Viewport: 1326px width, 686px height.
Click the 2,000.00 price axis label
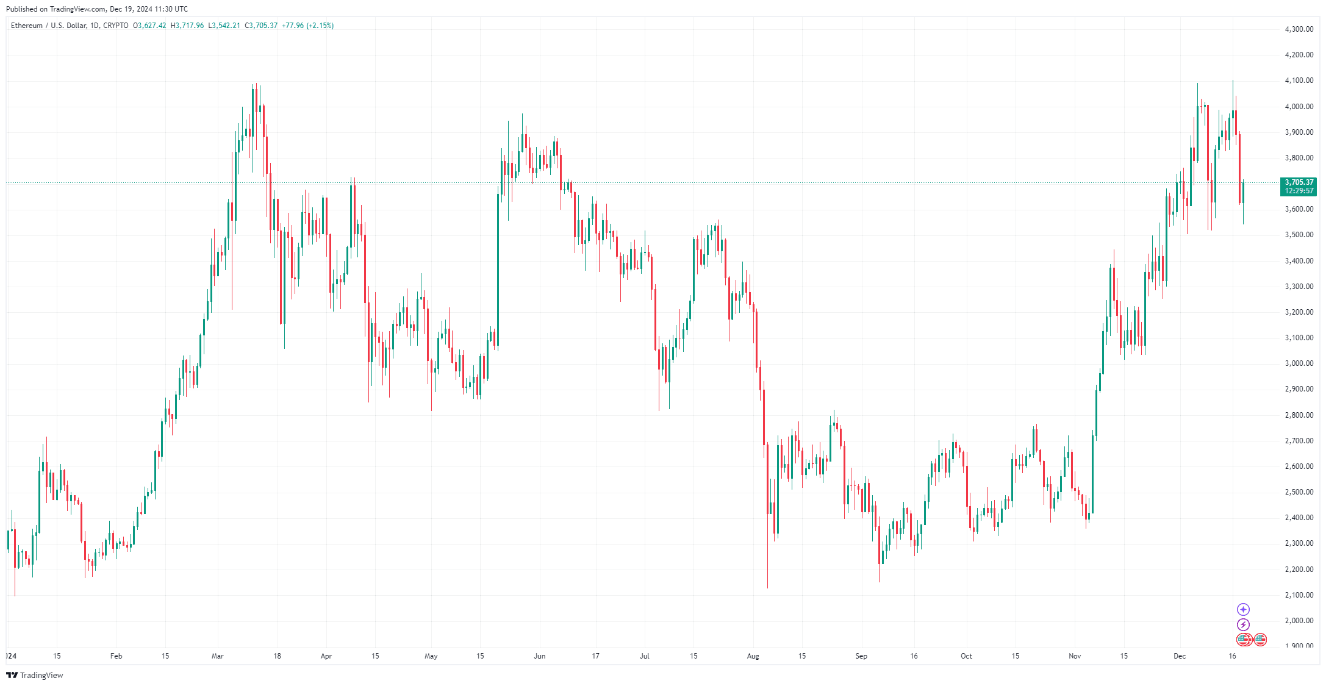pos(1299,621)
